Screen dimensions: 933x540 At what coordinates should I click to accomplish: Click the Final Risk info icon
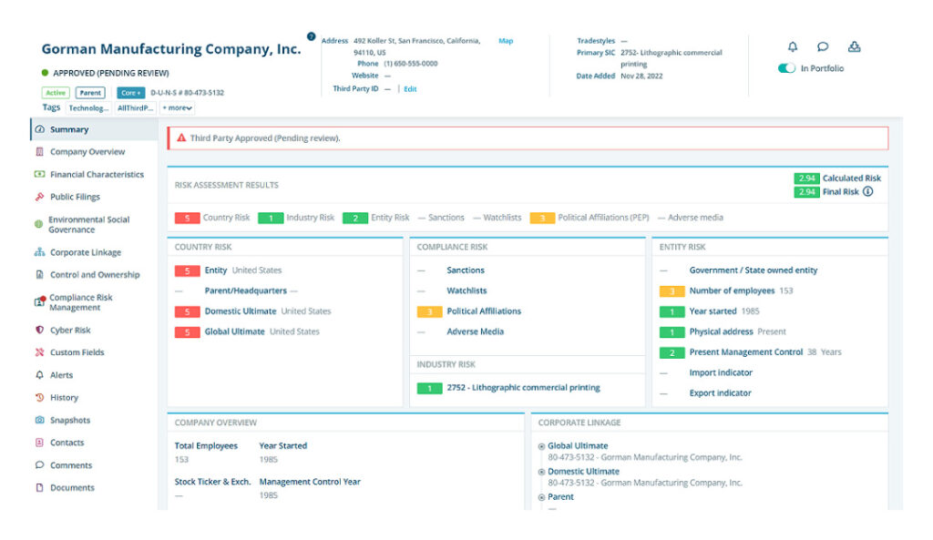point(868,191)
